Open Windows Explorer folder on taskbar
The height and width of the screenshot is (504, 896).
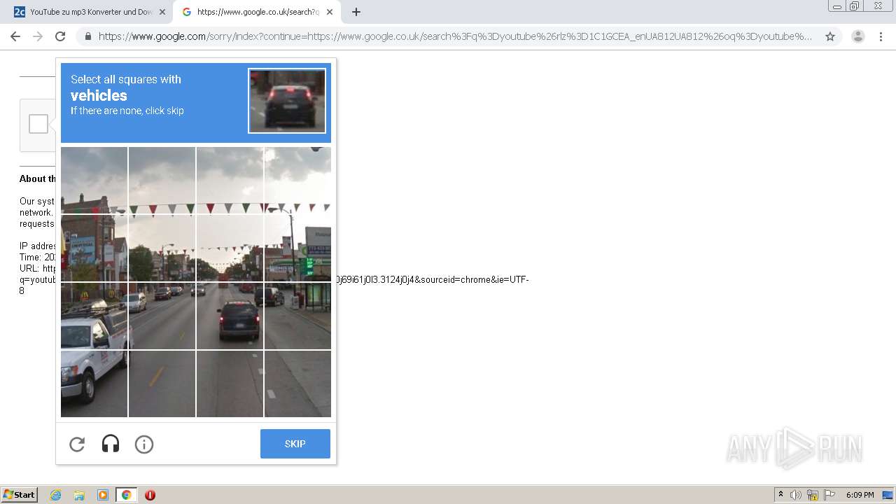(x=79, y=495)
